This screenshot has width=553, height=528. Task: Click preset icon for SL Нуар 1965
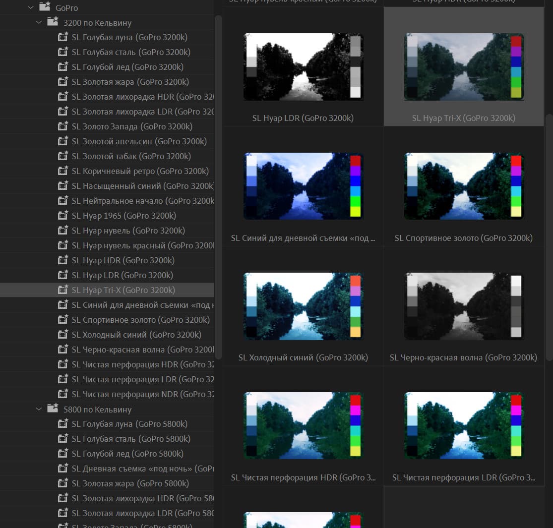(x=63, y=215)
